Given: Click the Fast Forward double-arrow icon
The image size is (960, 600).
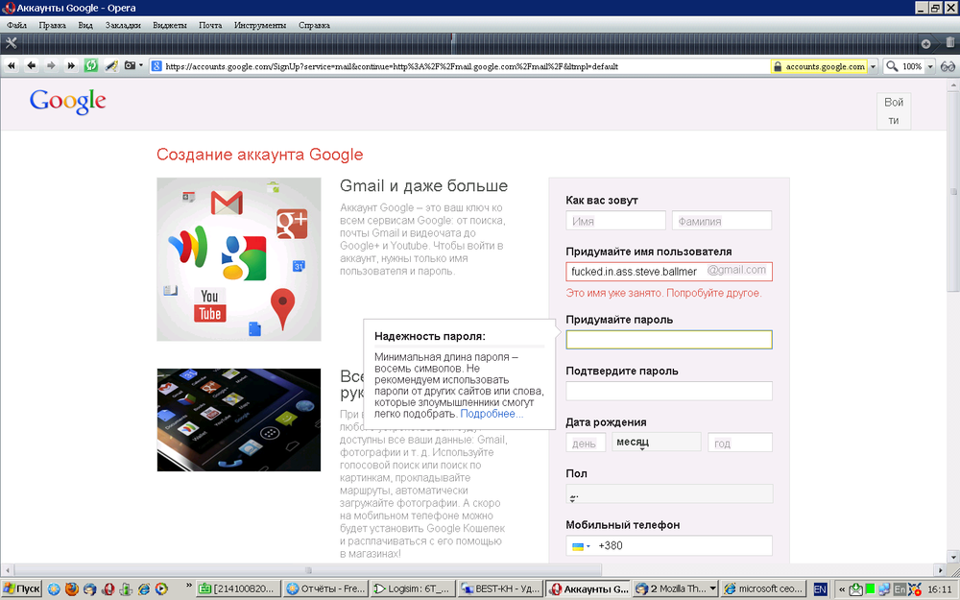Looking at the screenshot, I should 72,65.
